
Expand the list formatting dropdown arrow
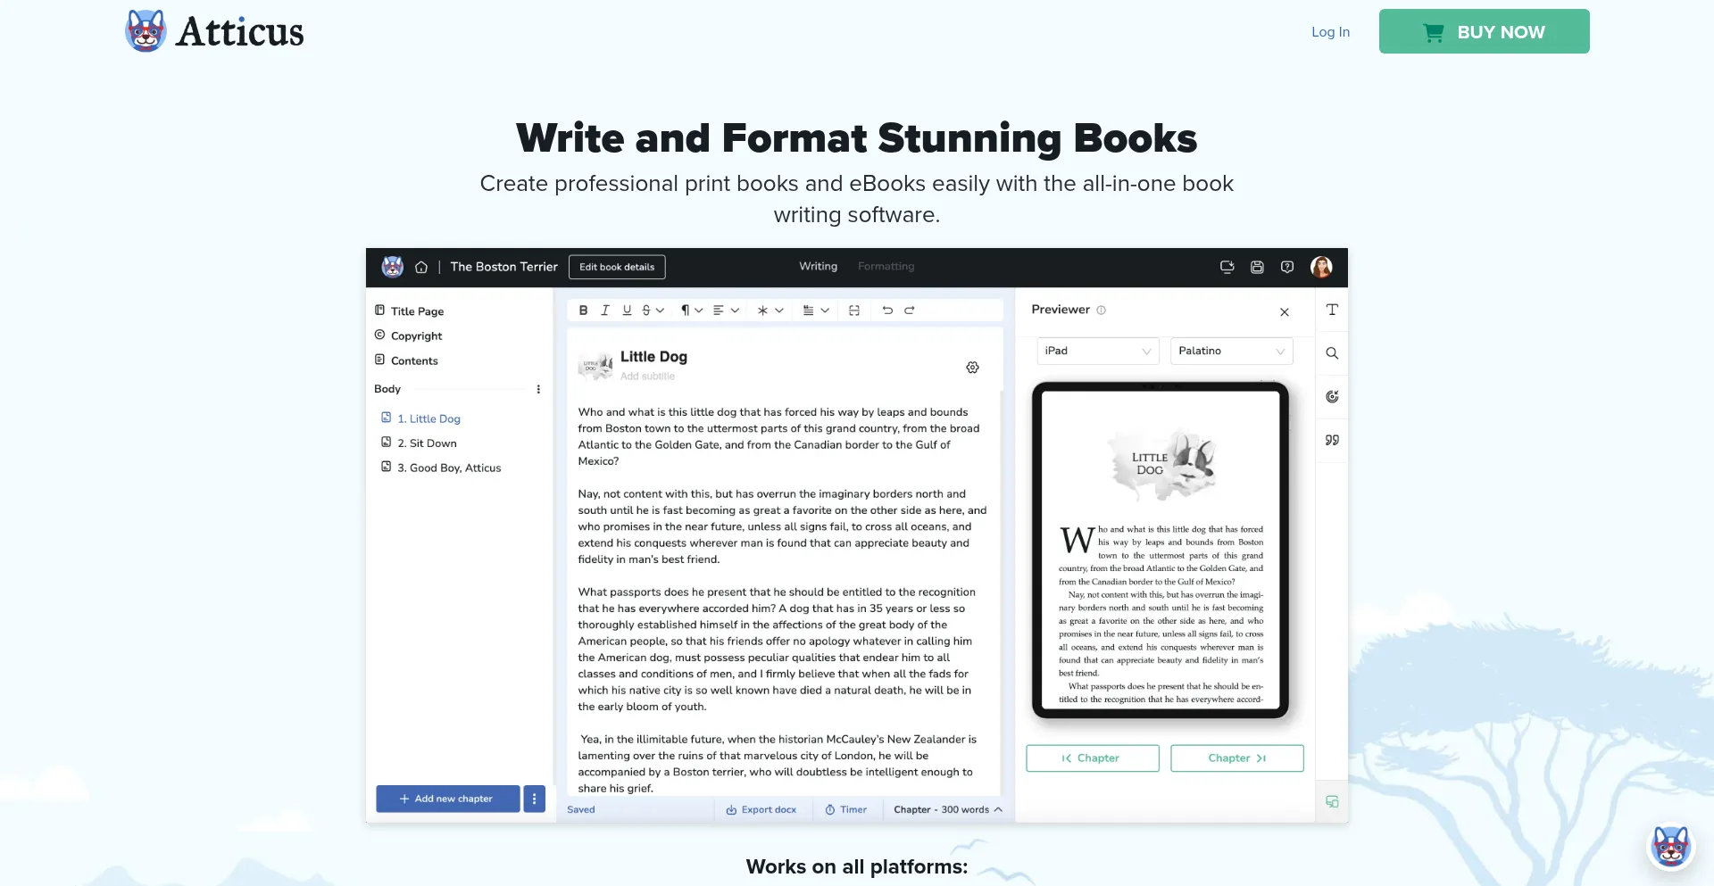click(825, 311)
